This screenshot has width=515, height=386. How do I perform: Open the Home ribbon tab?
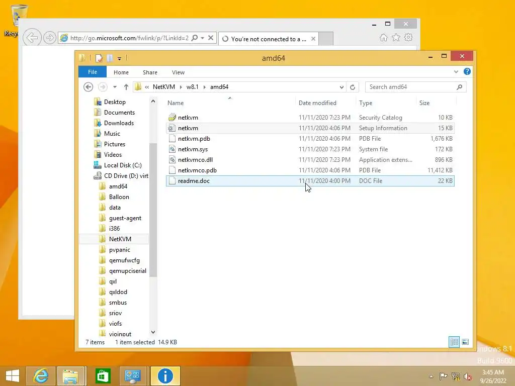click(x=121, y=72)
